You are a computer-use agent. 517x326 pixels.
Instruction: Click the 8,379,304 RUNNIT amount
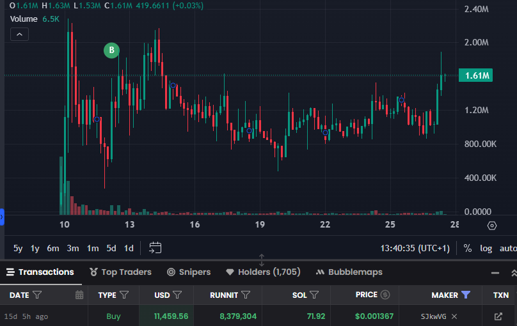coord(238,316)
